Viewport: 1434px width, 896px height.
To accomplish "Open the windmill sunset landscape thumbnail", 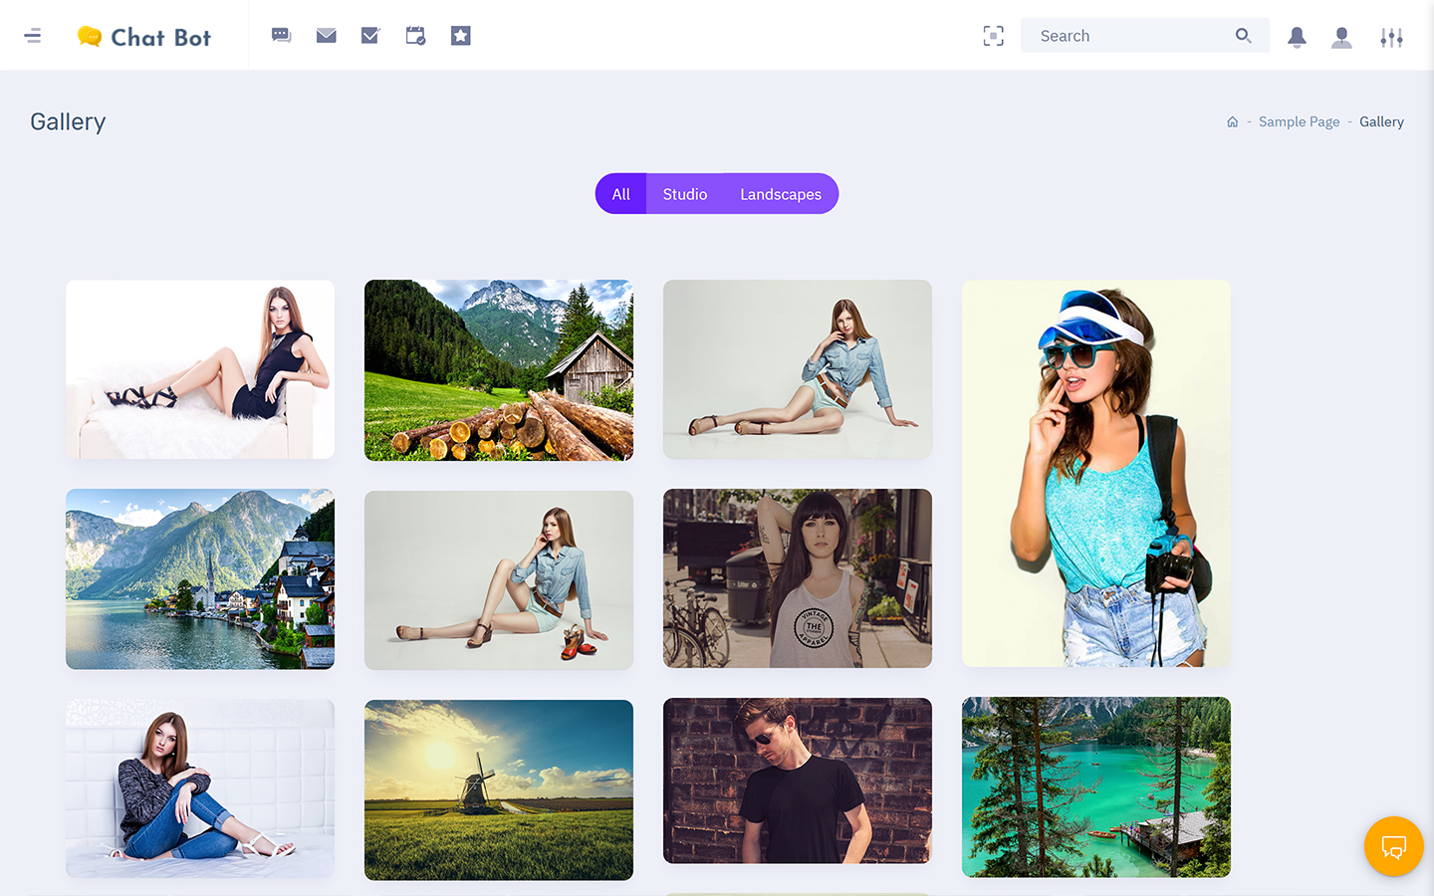I will [499, 789].
